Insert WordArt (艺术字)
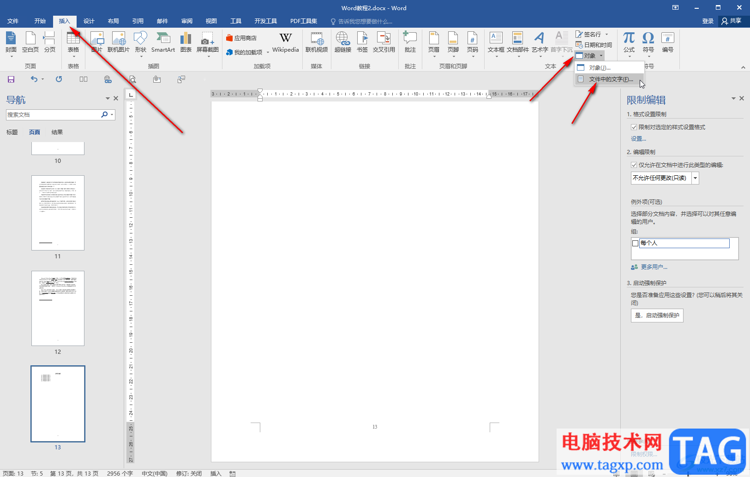 tap(540, 44)
